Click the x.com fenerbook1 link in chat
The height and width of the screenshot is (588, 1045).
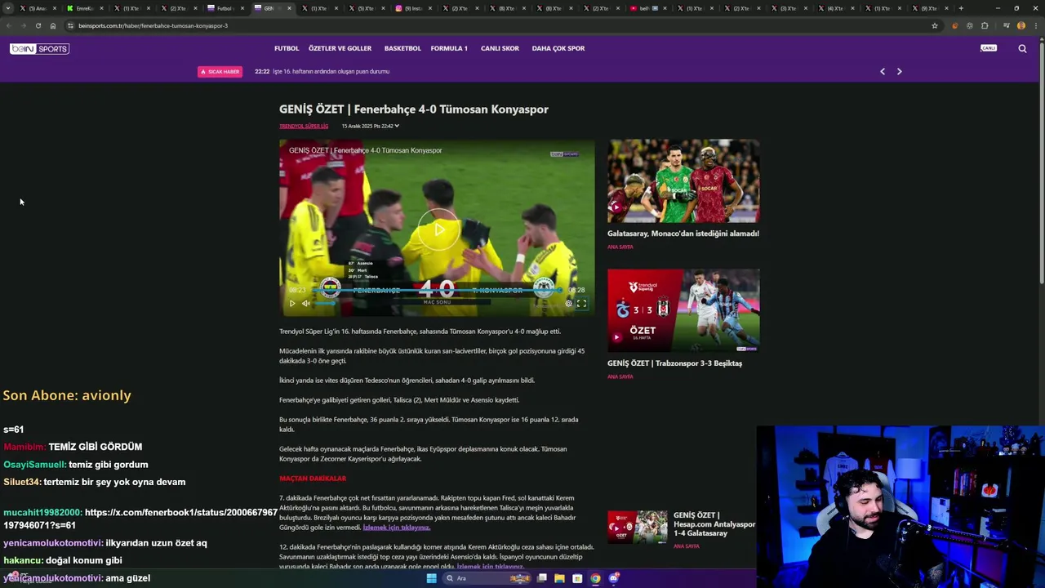coord(140,519)
